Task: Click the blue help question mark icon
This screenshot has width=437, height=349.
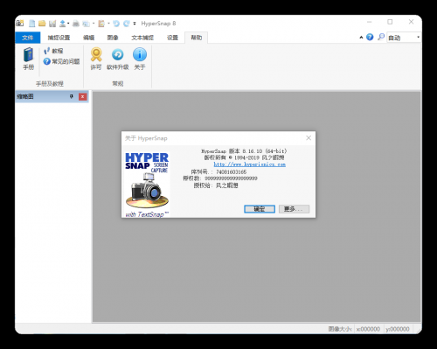Action: 370,37
